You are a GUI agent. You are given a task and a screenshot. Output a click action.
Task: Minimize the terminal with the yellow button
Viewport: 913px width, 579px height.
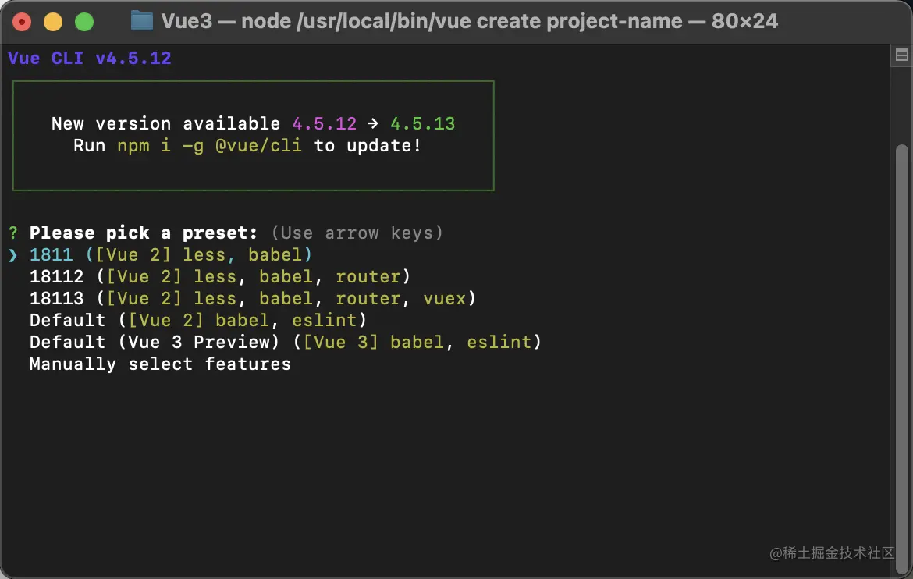pyautogui.click(x=53, y=22)
